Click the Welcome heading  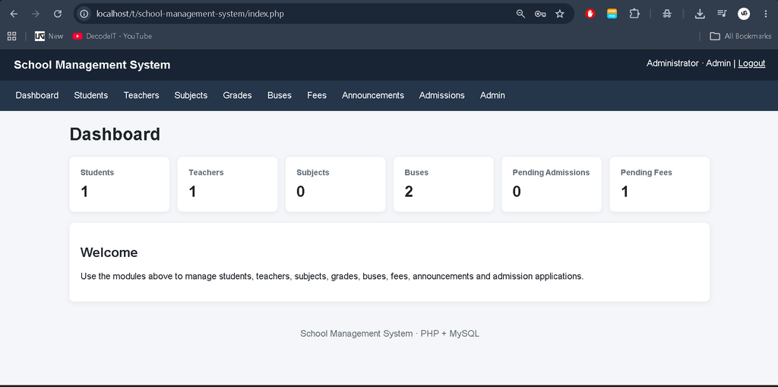point(109,252)
